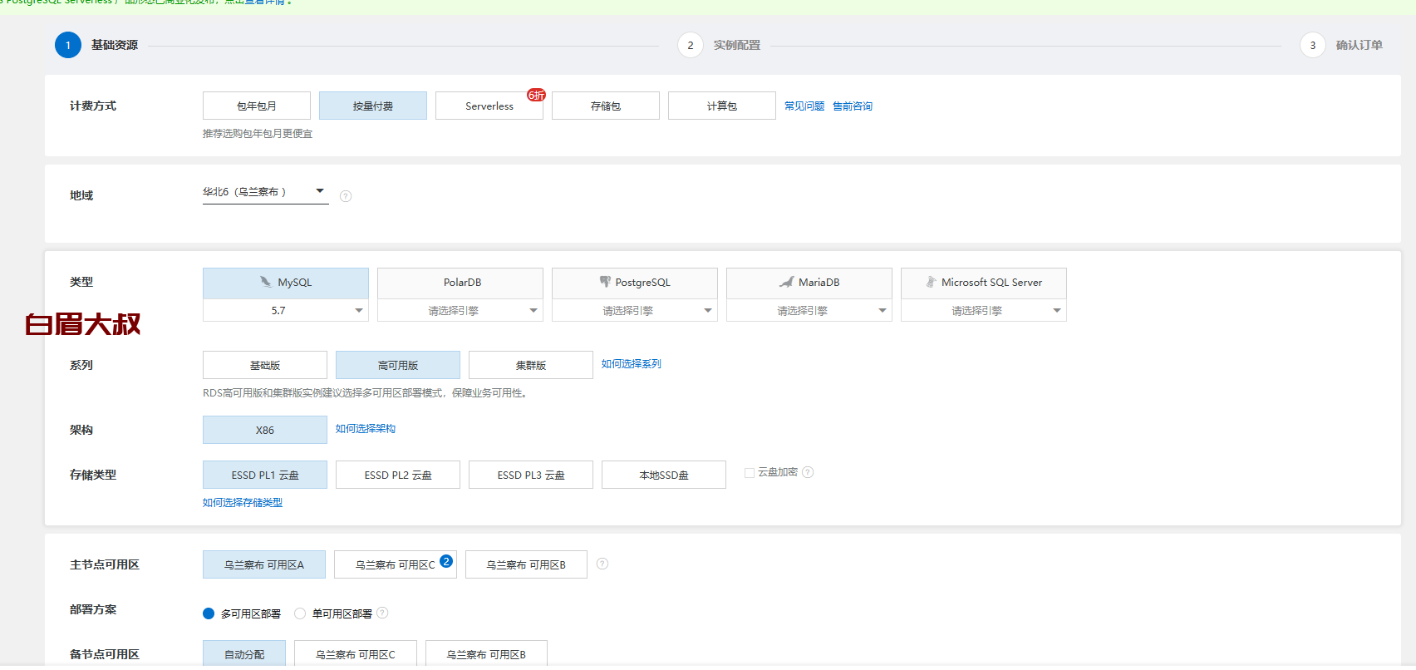This screenshot has height=670, width=1416.
Task: Click the step 3 circle indicator
Action: [x=1313, y=45]
